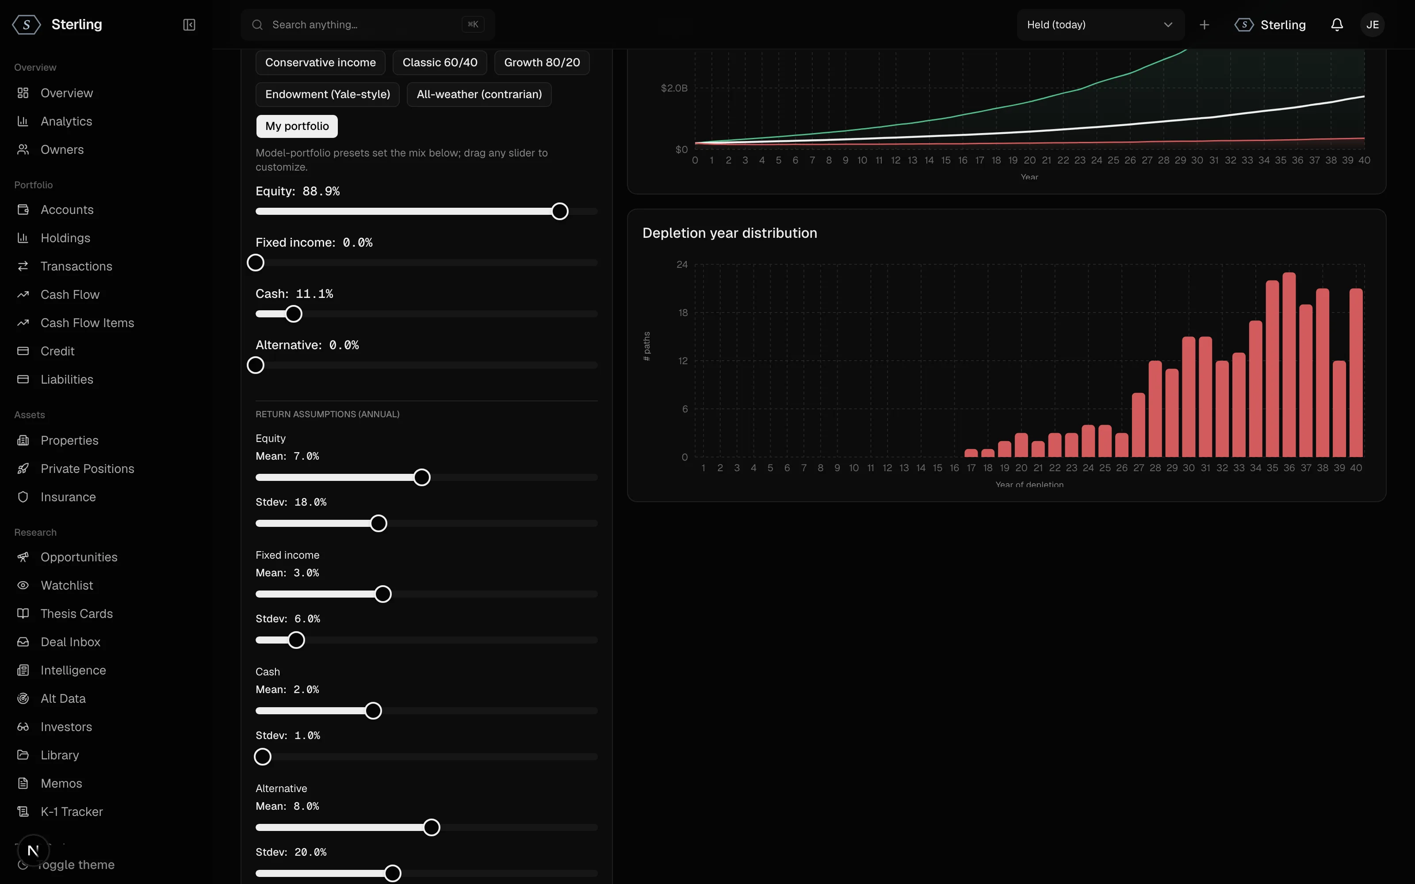Click Toggle theme option
The height and width of the screenshot is (884, 1415).
[x=76, y=865]
